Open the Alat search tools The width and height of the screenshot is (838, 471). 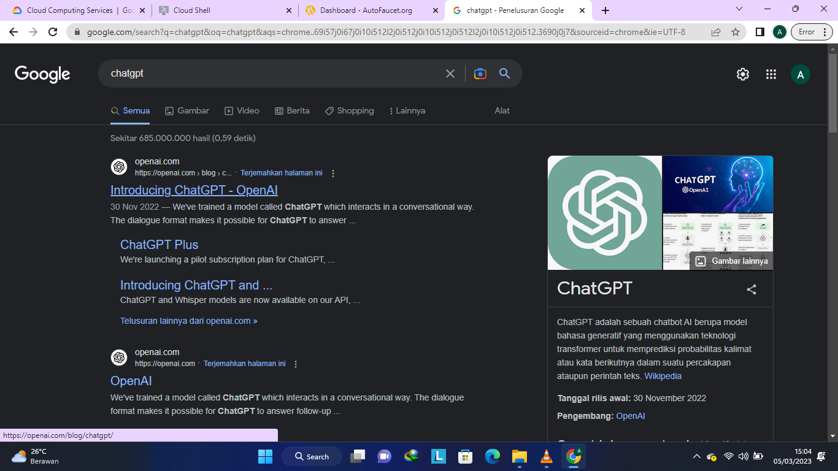click(502, 111)
